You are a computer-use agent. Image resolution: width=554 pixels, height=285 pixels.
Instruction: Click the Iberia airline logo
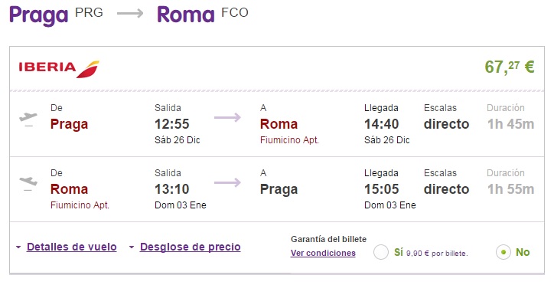[59, 69]
